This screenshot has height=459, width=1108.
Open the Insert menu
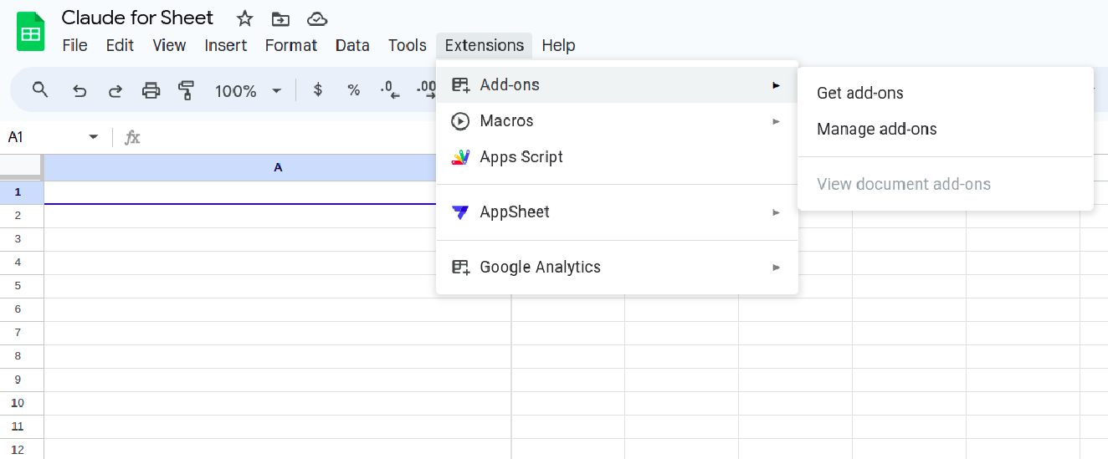pyautogui.click(x=226, y=45)
